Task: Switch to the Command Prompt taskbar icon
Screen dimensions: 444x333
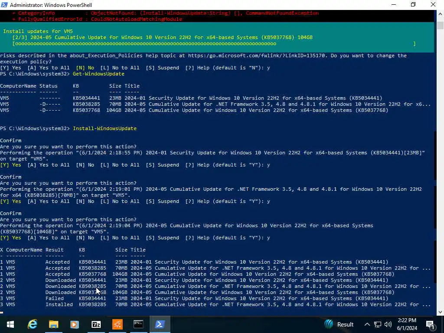Action: pos(138,324)
